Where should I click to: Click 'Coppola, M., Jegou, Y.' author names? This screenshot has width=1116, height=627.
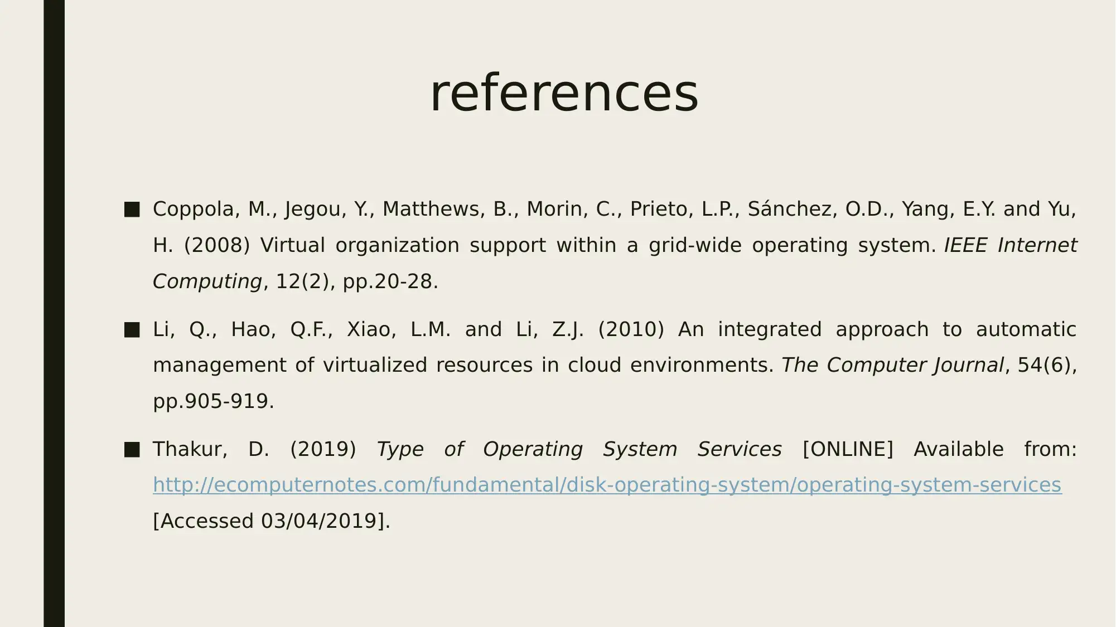click(263, 209)
